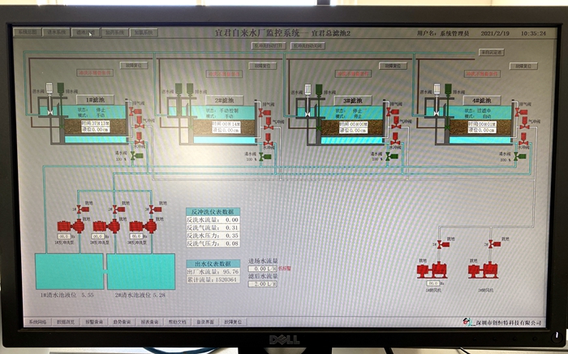The height and width of the screenshot is (354, 568).
Task: Click 故障复位 above filter 4#
Action: [523, 67]
